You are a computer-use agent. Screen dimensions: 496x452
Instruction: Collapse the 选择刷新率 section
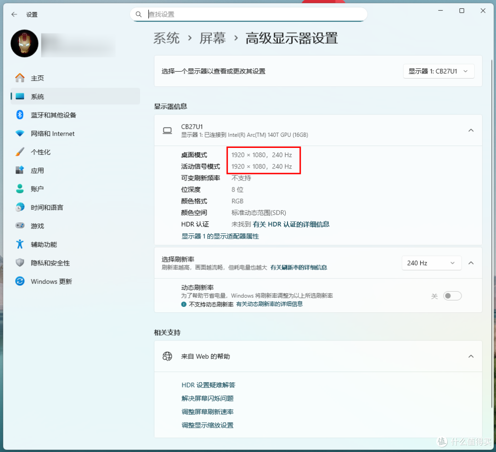pyautogui.click(x=471, y=263)
